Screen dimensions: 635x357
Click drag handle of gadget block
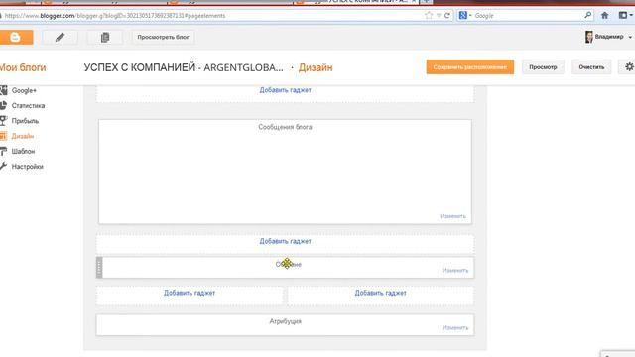pyautogui.click(x=99, y=268)
